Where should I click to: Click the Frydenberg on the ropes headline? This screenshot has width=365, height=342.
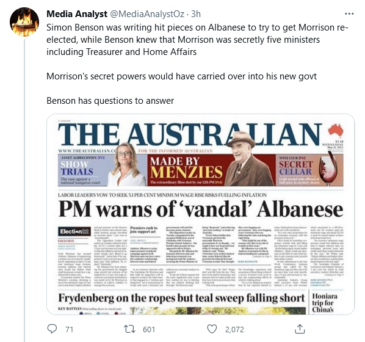point(181,298)
